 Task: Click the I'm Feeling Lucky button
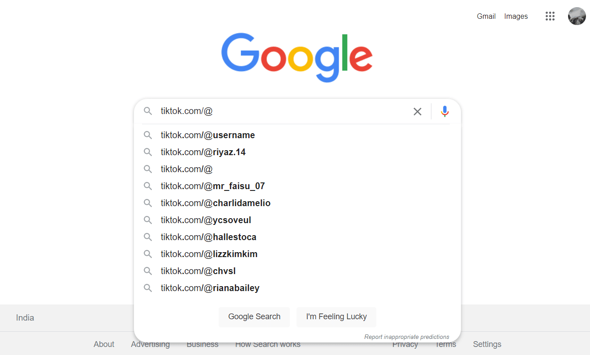336,317
